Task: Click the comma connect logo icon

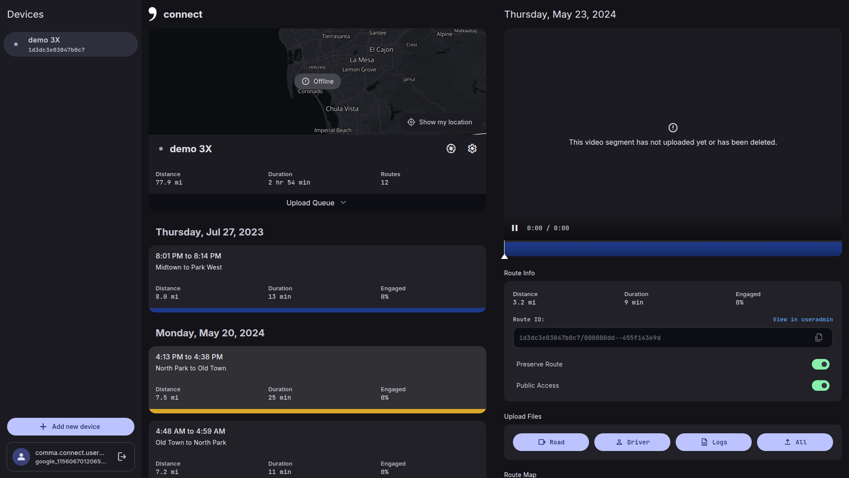Action: pos(153,14)
